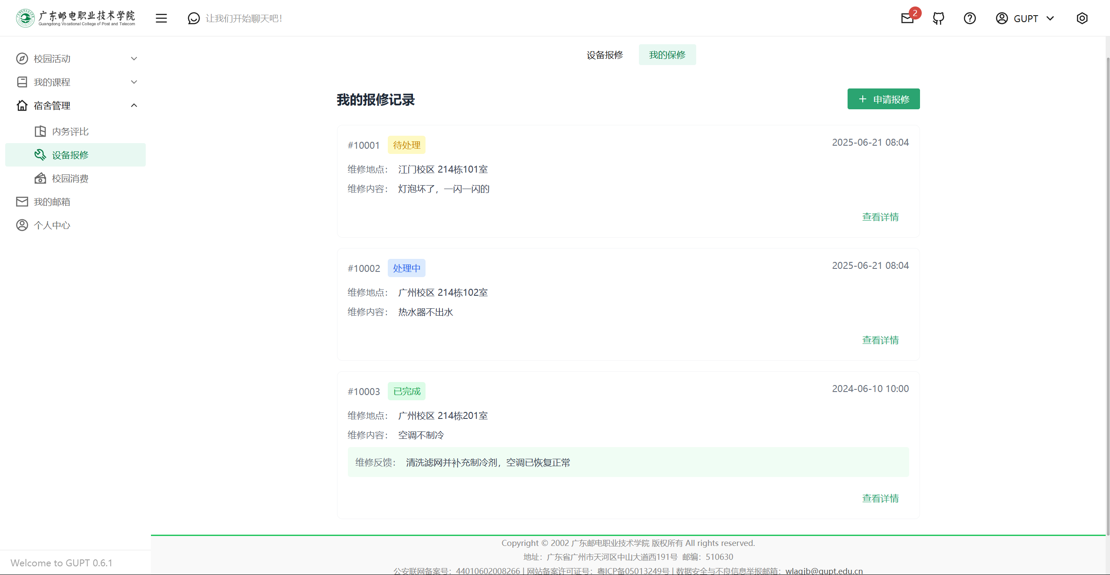The image size is (1110, 575).
Task: Select the 设备报修 wrench icon in sidebar
Action: 40,154
